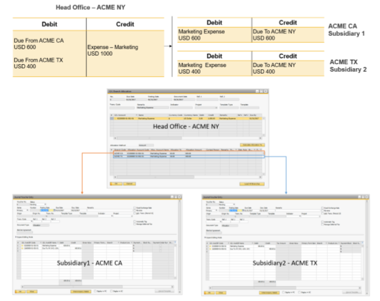Click Posting Date field in ACME CA voucher
380x301 pixels.
pos(45,211)
